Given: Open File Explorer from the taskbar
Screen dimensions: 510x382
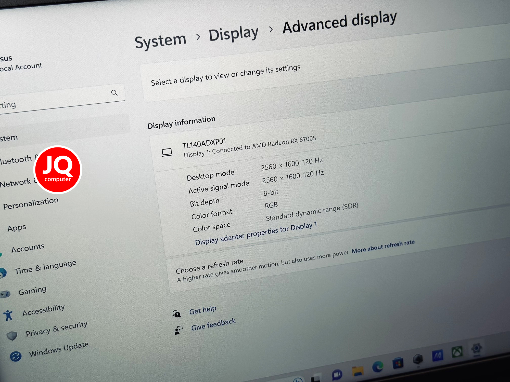Looking at the screenshot, I should pos(358,371).
